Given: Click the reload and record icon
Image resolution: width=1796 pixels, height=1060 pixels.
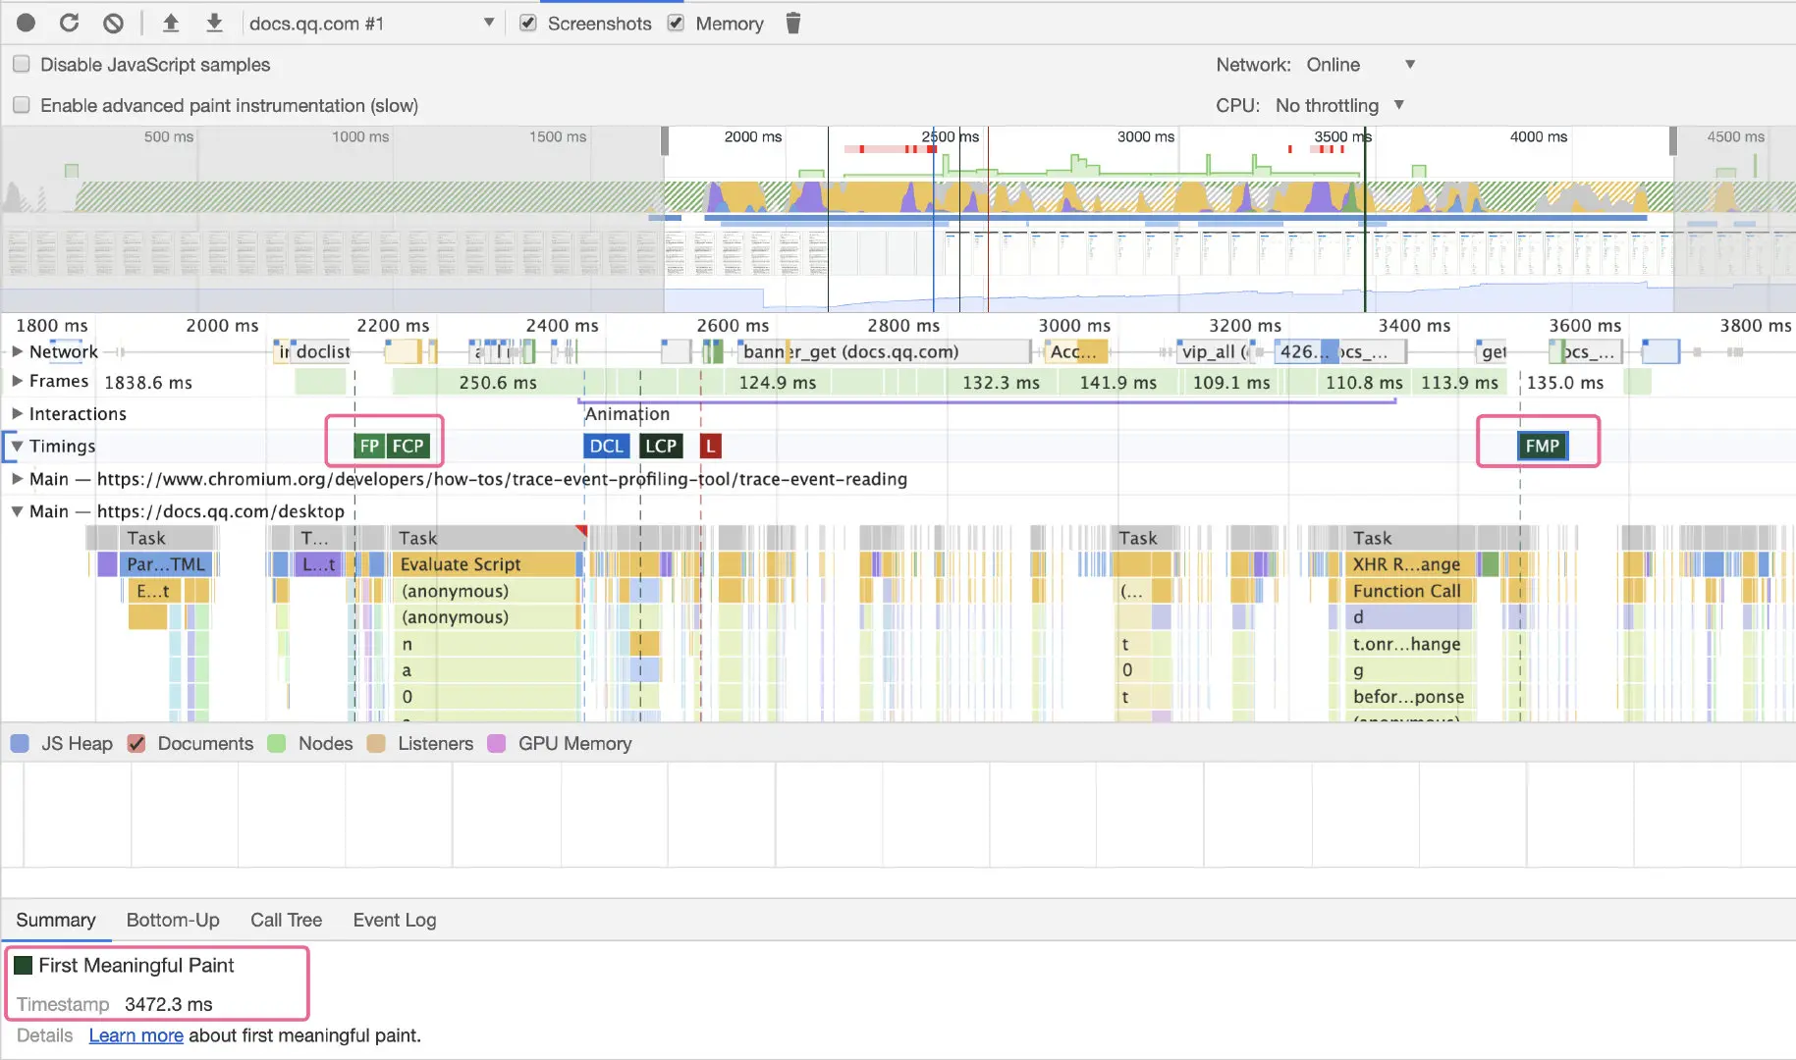Looking at the screenshot, I should [x=69, y=23].
